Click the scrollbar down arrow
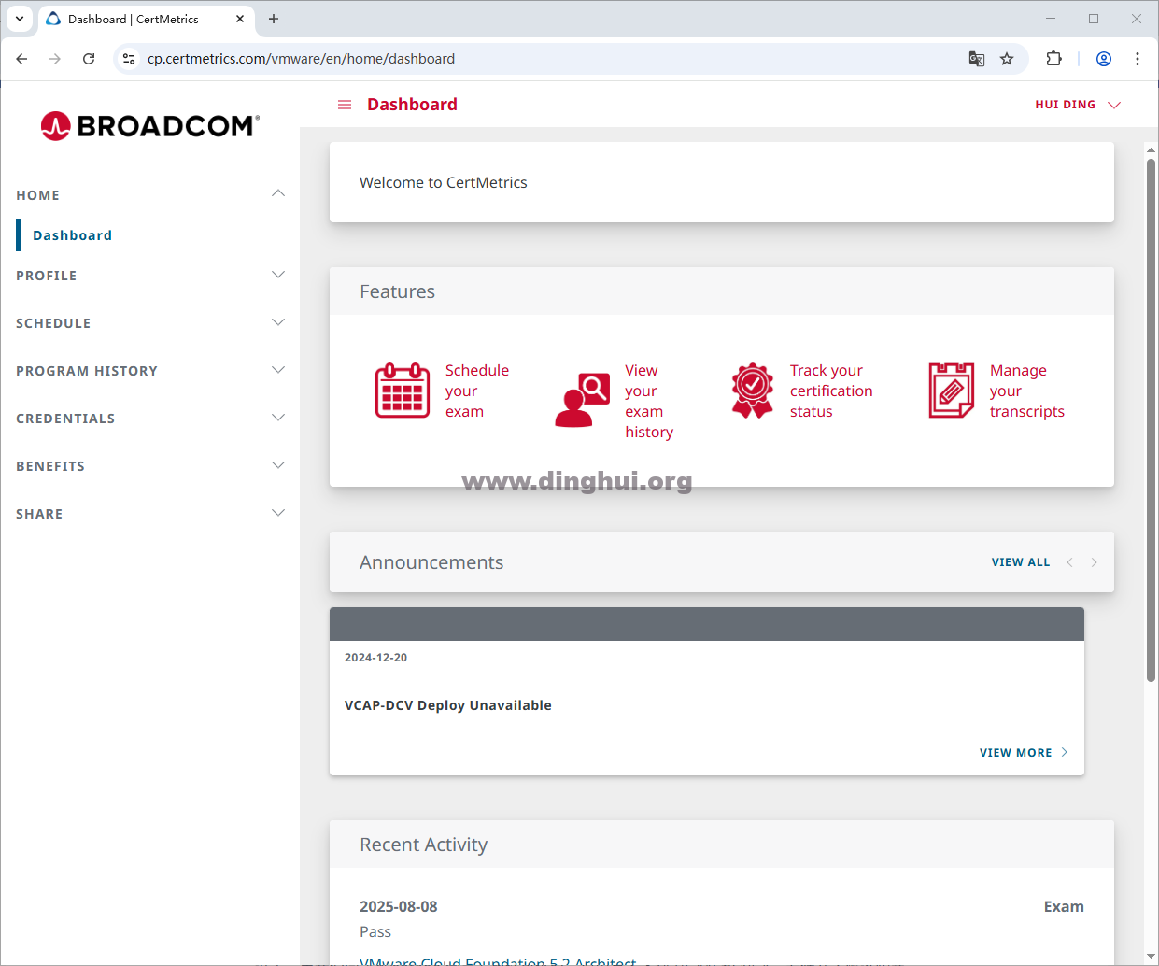1159x966 pixels. (1151, 958)
